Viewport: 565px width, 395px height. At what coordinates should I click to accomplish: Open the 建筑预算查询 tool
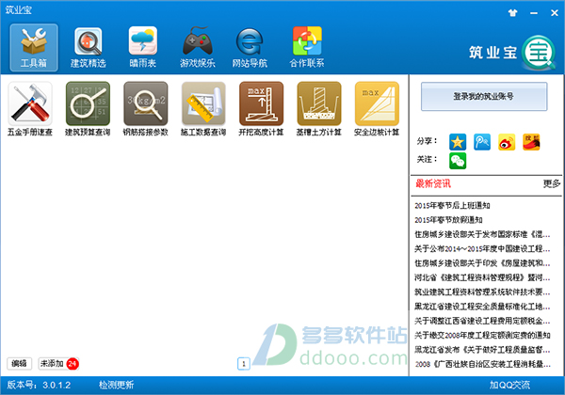(88, 109)
